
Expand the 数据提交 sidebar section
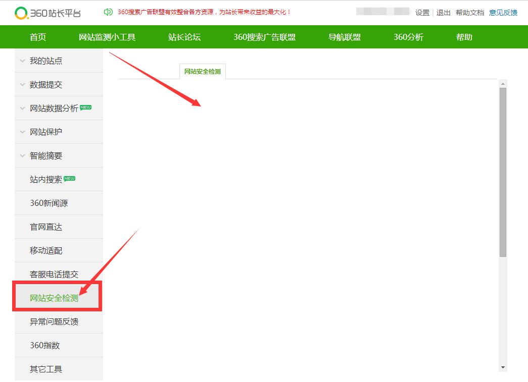tap(45, 85)
